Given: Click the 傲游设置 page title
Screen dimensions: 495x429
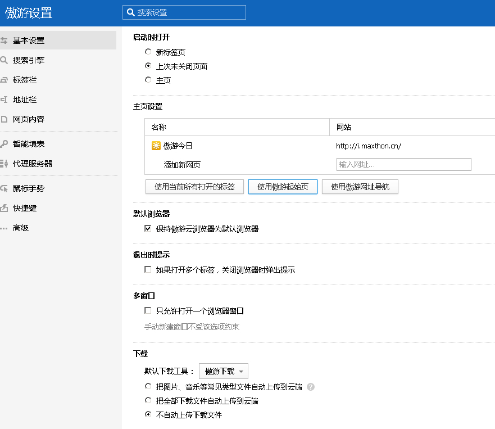Looking at the screenshot, I should tap(29, 12).
